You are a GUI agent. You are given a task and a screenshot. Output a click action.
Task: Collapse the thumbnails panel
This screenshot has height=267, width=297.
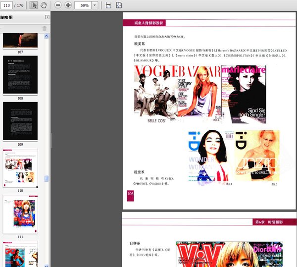click(47, 17)
